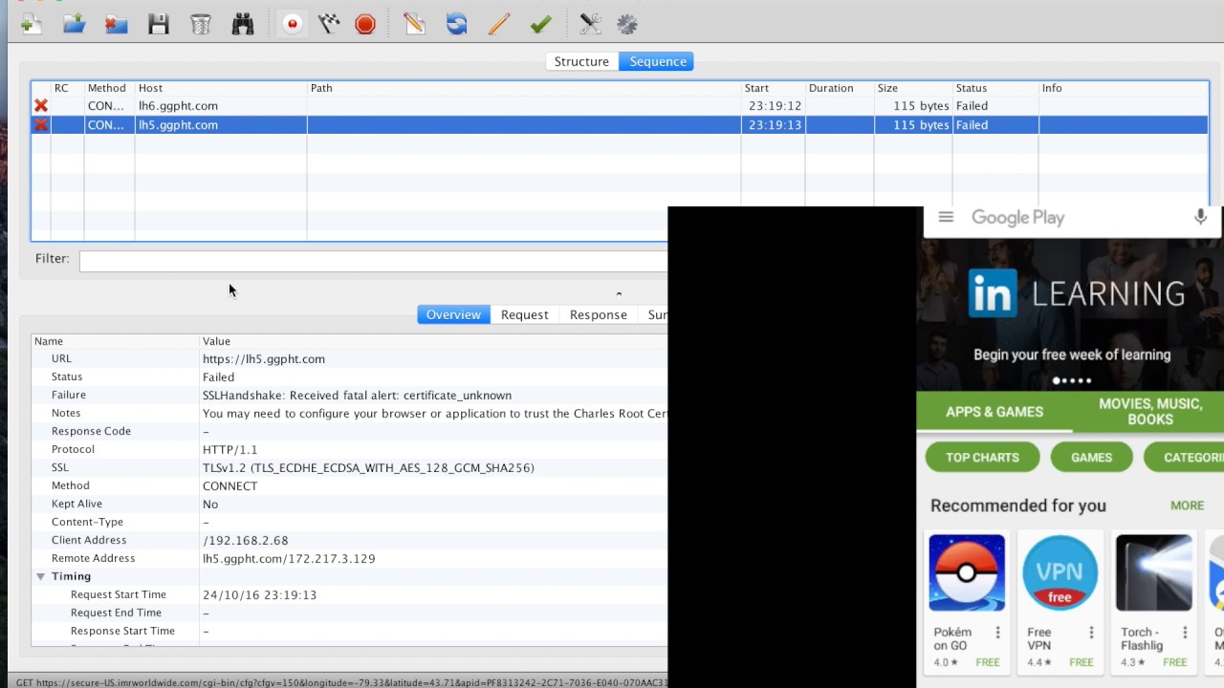This screenshot has height=688, width=1224.
Task: Start a new session with the toolbar icon
Action: (x=31, y=24)
